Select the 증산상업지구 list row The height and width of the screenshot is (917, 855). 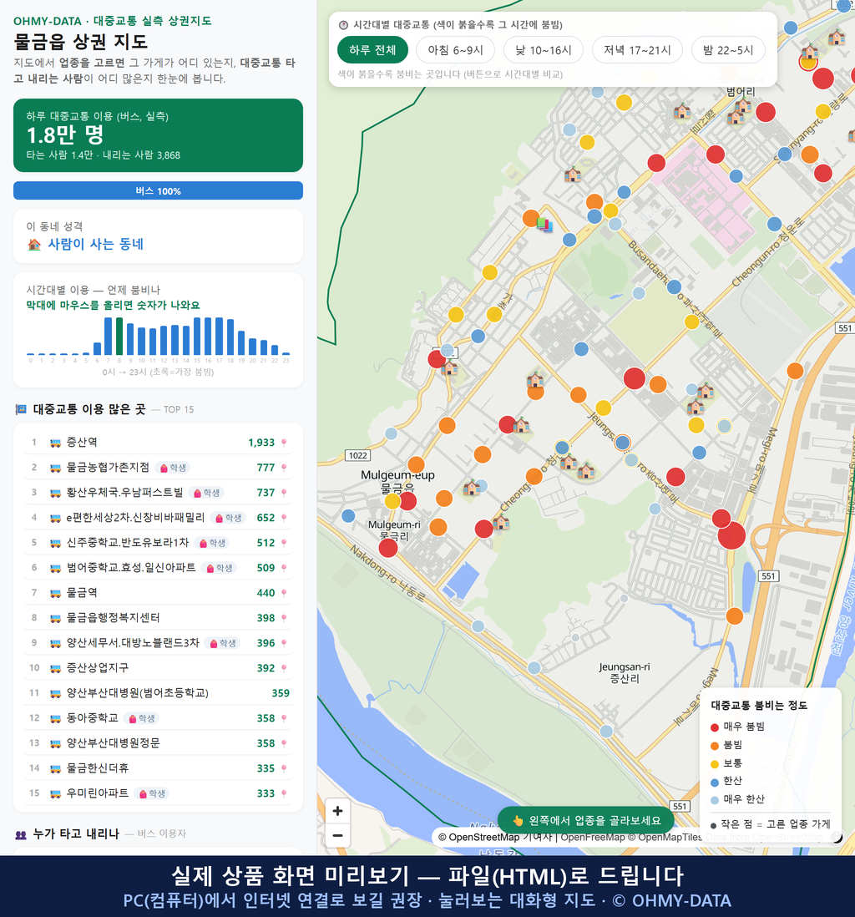(x=158, y=668)
